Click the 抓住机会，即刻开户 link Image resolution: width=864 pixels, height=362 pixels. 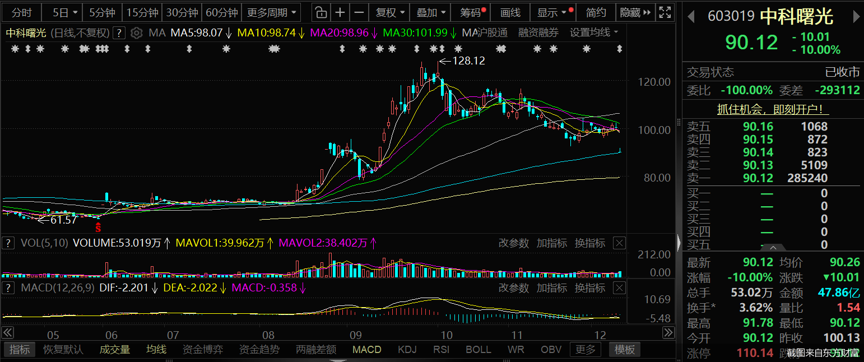(x=773, y=109)
